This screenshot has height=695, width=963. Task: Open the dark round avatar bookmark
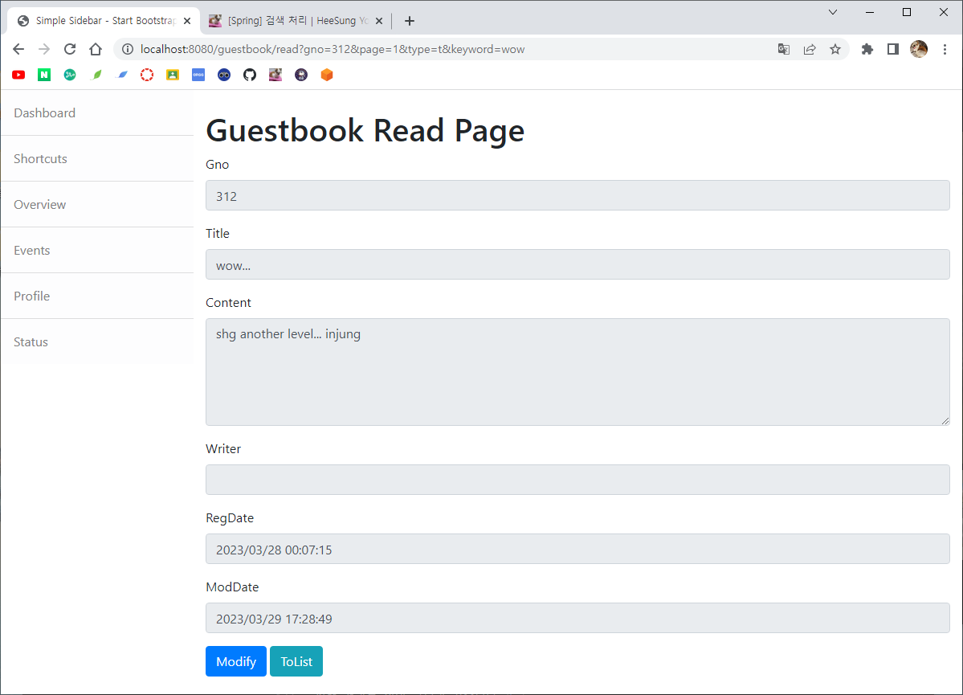click(x=301, y=75)
